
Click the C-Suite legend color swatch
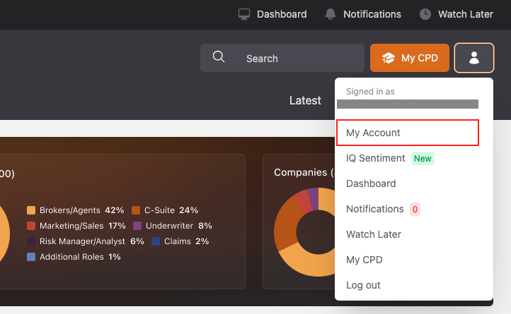(136, 210)
